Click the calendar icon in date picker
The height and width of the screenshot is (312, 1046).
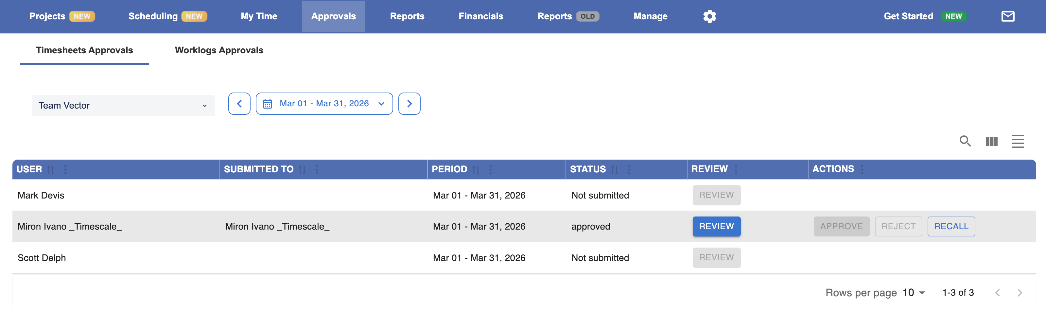[x=267, y=104]
